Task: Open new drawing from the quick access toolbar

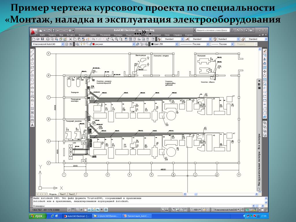Action: 40,30
